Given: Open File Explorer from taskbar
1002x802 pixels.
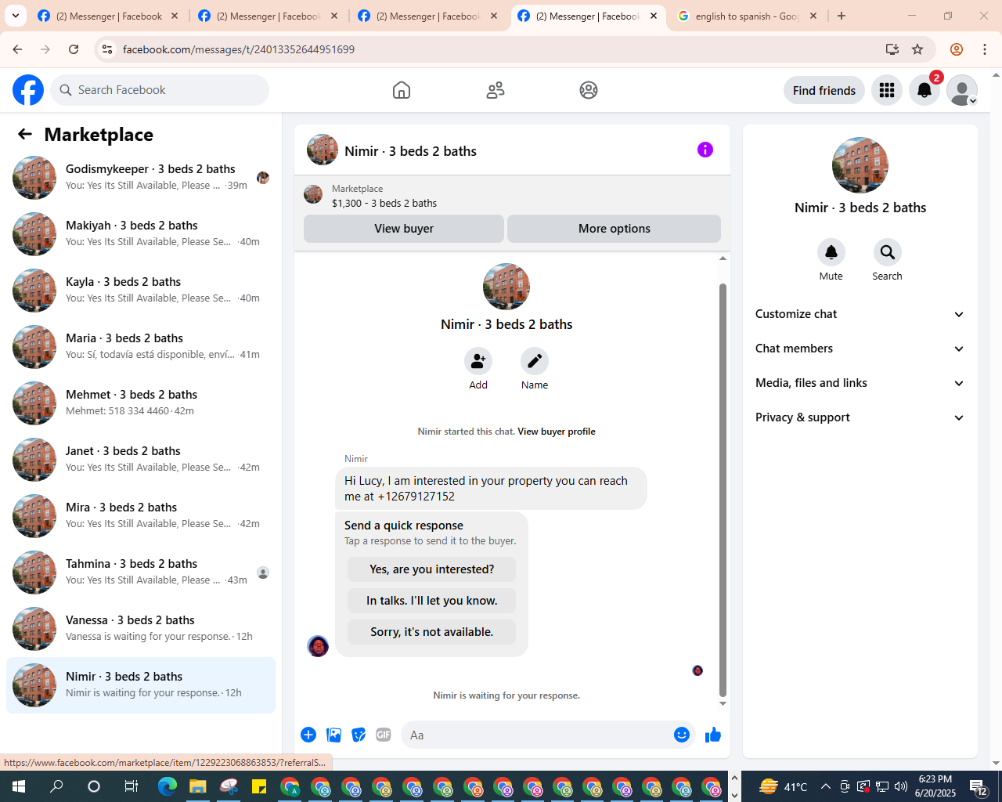Looking at the screenshot, I should 197,786.
